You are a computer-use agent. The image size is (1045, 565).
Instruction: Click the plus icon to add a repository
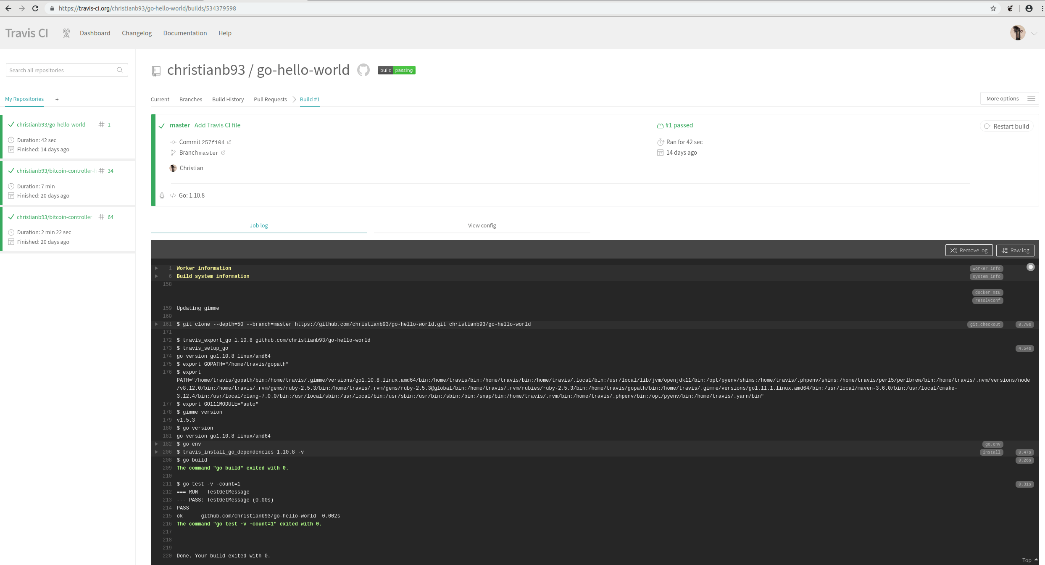[57, 99]
